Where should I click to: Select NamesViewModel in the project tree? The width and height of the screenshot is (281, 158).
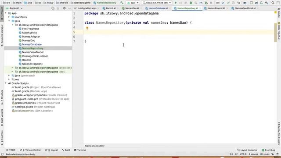click(x=32, y=52)
